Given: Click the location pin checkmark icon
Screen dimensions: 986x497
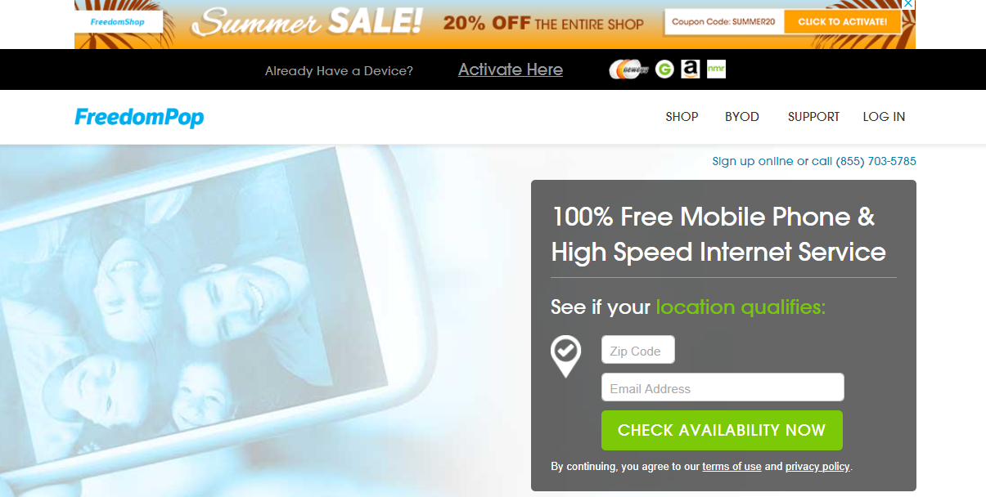Looking at the screenshot, I should coord(565,356).
